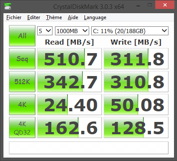Open the test count dropdown showing 5
177x161 pixels.
(x=45, y=31)
